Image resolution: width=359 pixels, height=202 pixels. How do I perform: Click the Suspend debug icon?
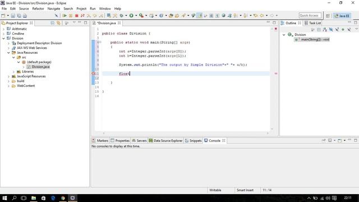71,16
